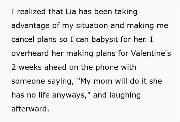Screen dimensions: 180x122
Task: Click the word "advantage"
Action: coord(30,26)
